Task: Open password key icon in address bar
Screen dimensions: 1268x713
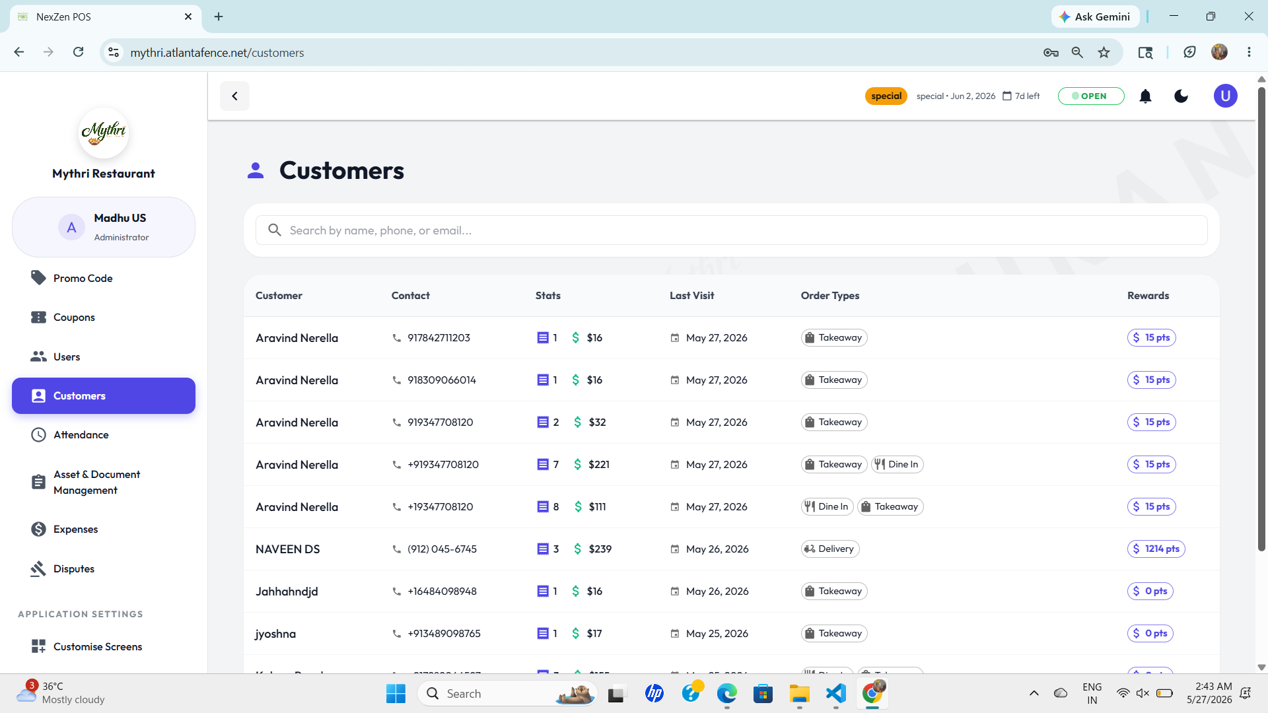Action: click(1051, 52)
